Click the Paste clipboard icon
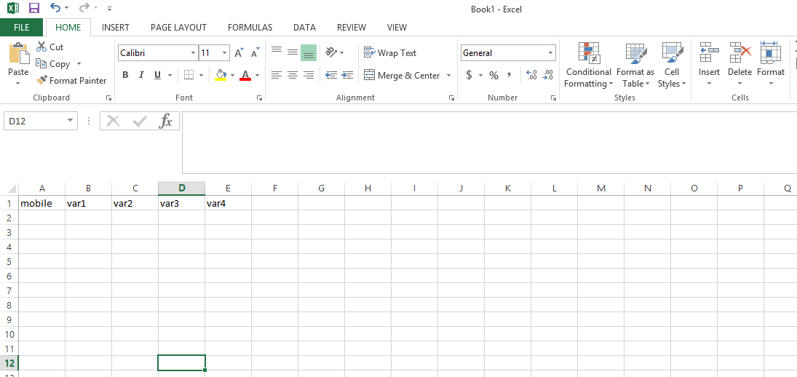This screenshot has height=377, width=797. click(x=18, y=53)
